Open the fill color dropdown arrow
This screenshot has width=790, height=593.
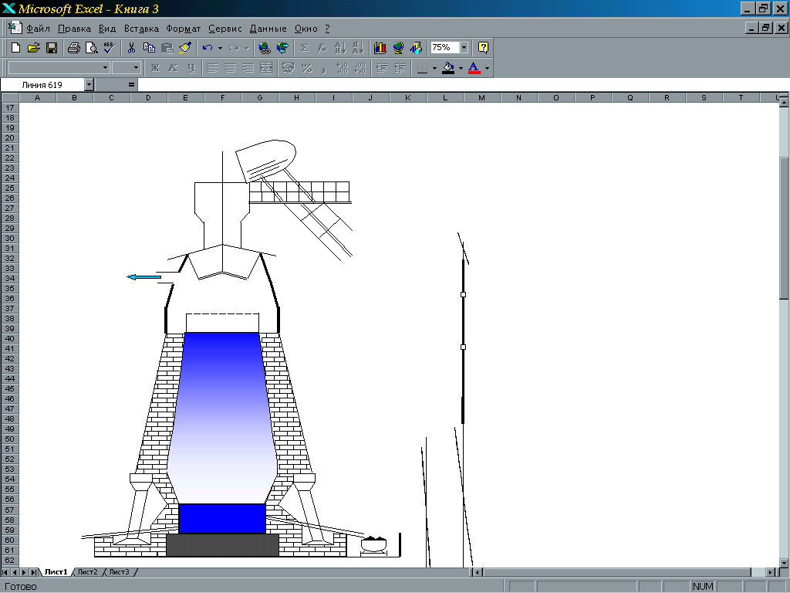(x=461, y=68)
